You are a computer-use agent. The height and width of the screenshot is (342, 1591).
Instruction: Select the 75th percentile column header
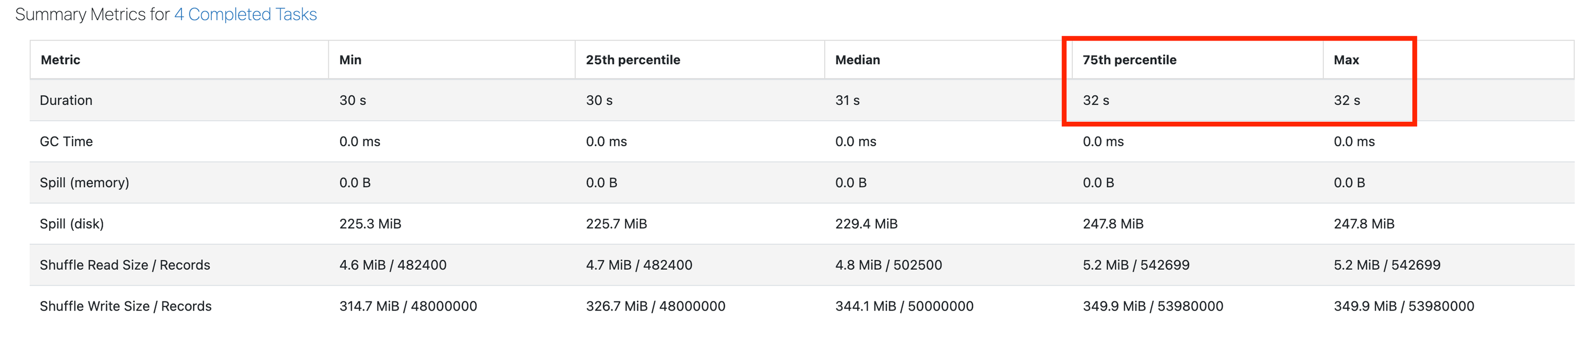pos(1129,60)
